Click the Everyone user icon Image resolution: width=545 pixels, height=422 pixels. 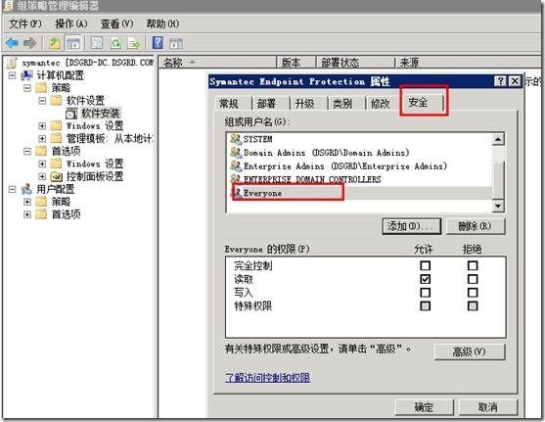pos(238,192)
